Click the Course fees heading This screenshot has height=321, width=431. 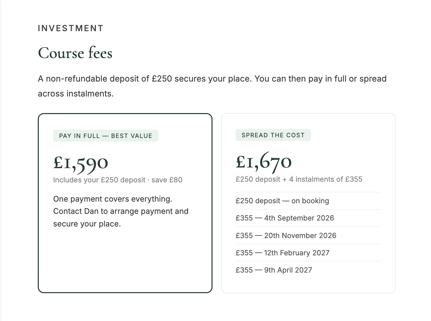[75, 53]
